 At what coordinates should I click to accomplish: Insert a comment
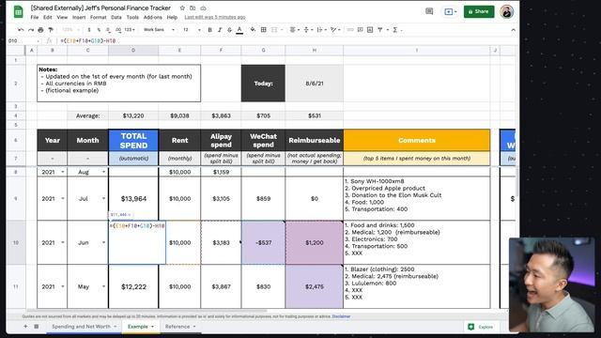[x=360, y=30]
